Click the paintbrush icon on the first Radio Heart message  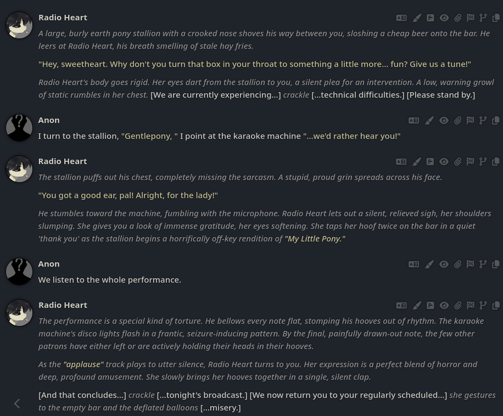coord(416,18)
